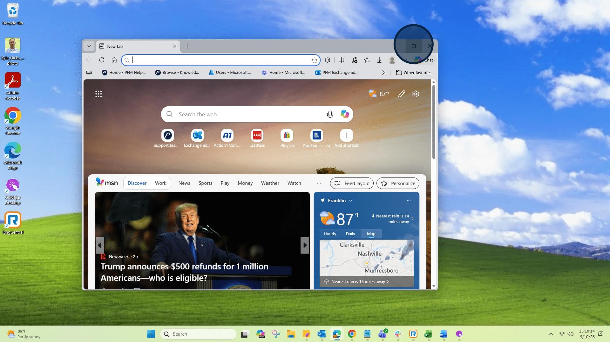610x342 pixels.
Task: Expand the msn navigation ellipsis
Action: pyautogui.click(x=319, y=183)
